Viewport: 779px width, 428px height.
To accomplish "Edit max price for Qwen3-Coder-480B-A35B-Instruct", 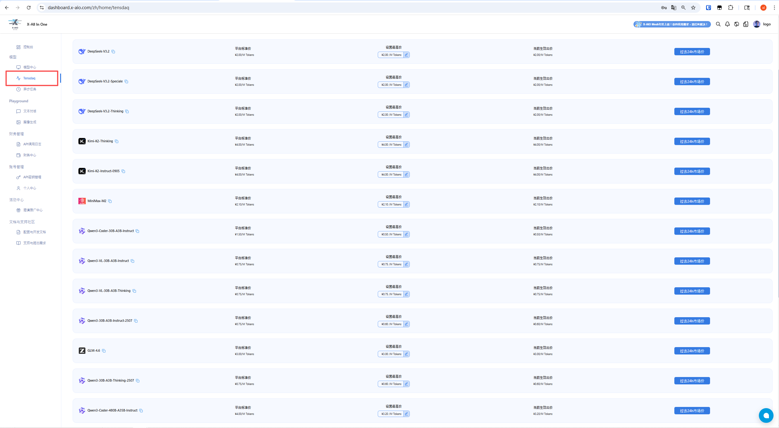I will (406, 414).
